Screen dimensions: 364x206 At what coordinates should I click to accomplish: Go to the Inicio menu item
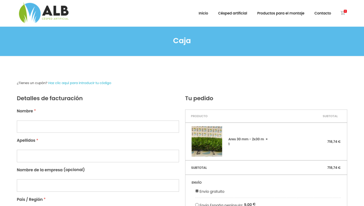[203, 13]
